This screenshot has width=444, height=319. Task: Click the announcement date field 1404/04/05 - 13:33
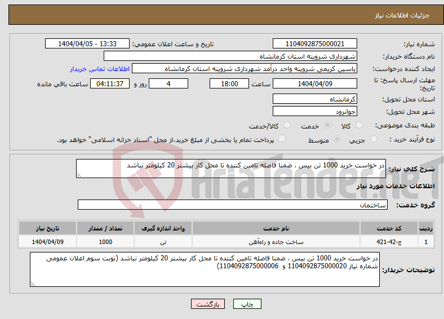click(87, 43)
